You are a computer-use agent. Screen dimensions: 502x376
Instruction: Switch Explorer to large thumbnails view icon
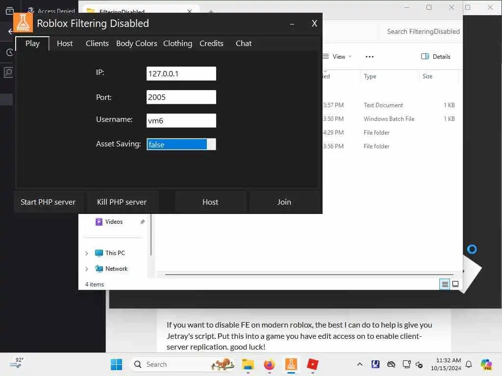pos(455,284)
